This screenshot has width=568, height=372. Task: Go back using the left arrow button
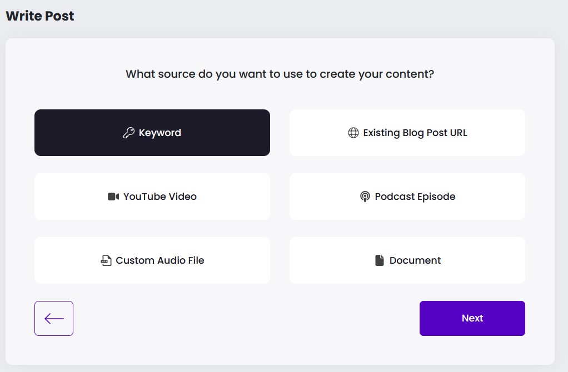click(54, 319)
